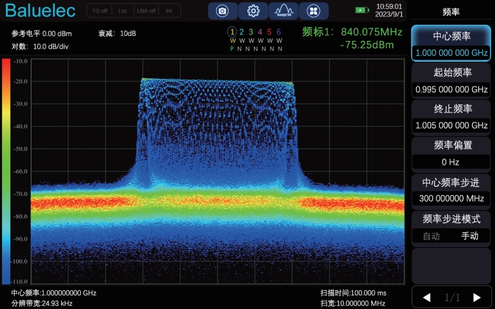Go to next menu page arrow
Viewport: 495px width, 309px height.
477,297
